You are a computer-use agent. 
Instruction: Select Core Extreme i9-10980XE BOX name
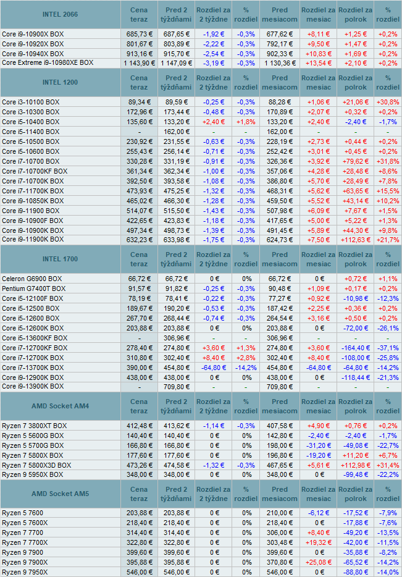point(48,62)
